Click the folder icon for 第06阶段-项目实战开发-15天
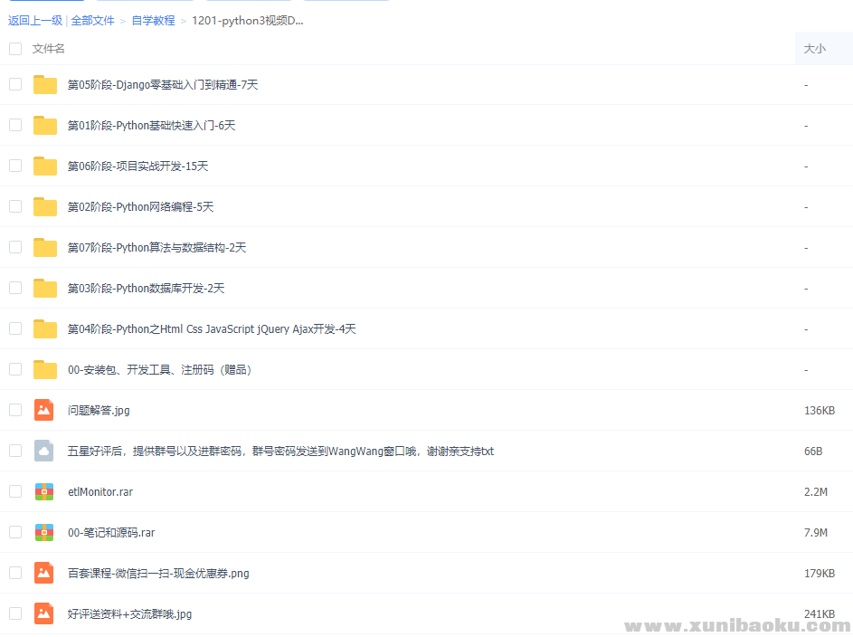The height and width of the screenshot is (637, 853). tap(44, 165)
